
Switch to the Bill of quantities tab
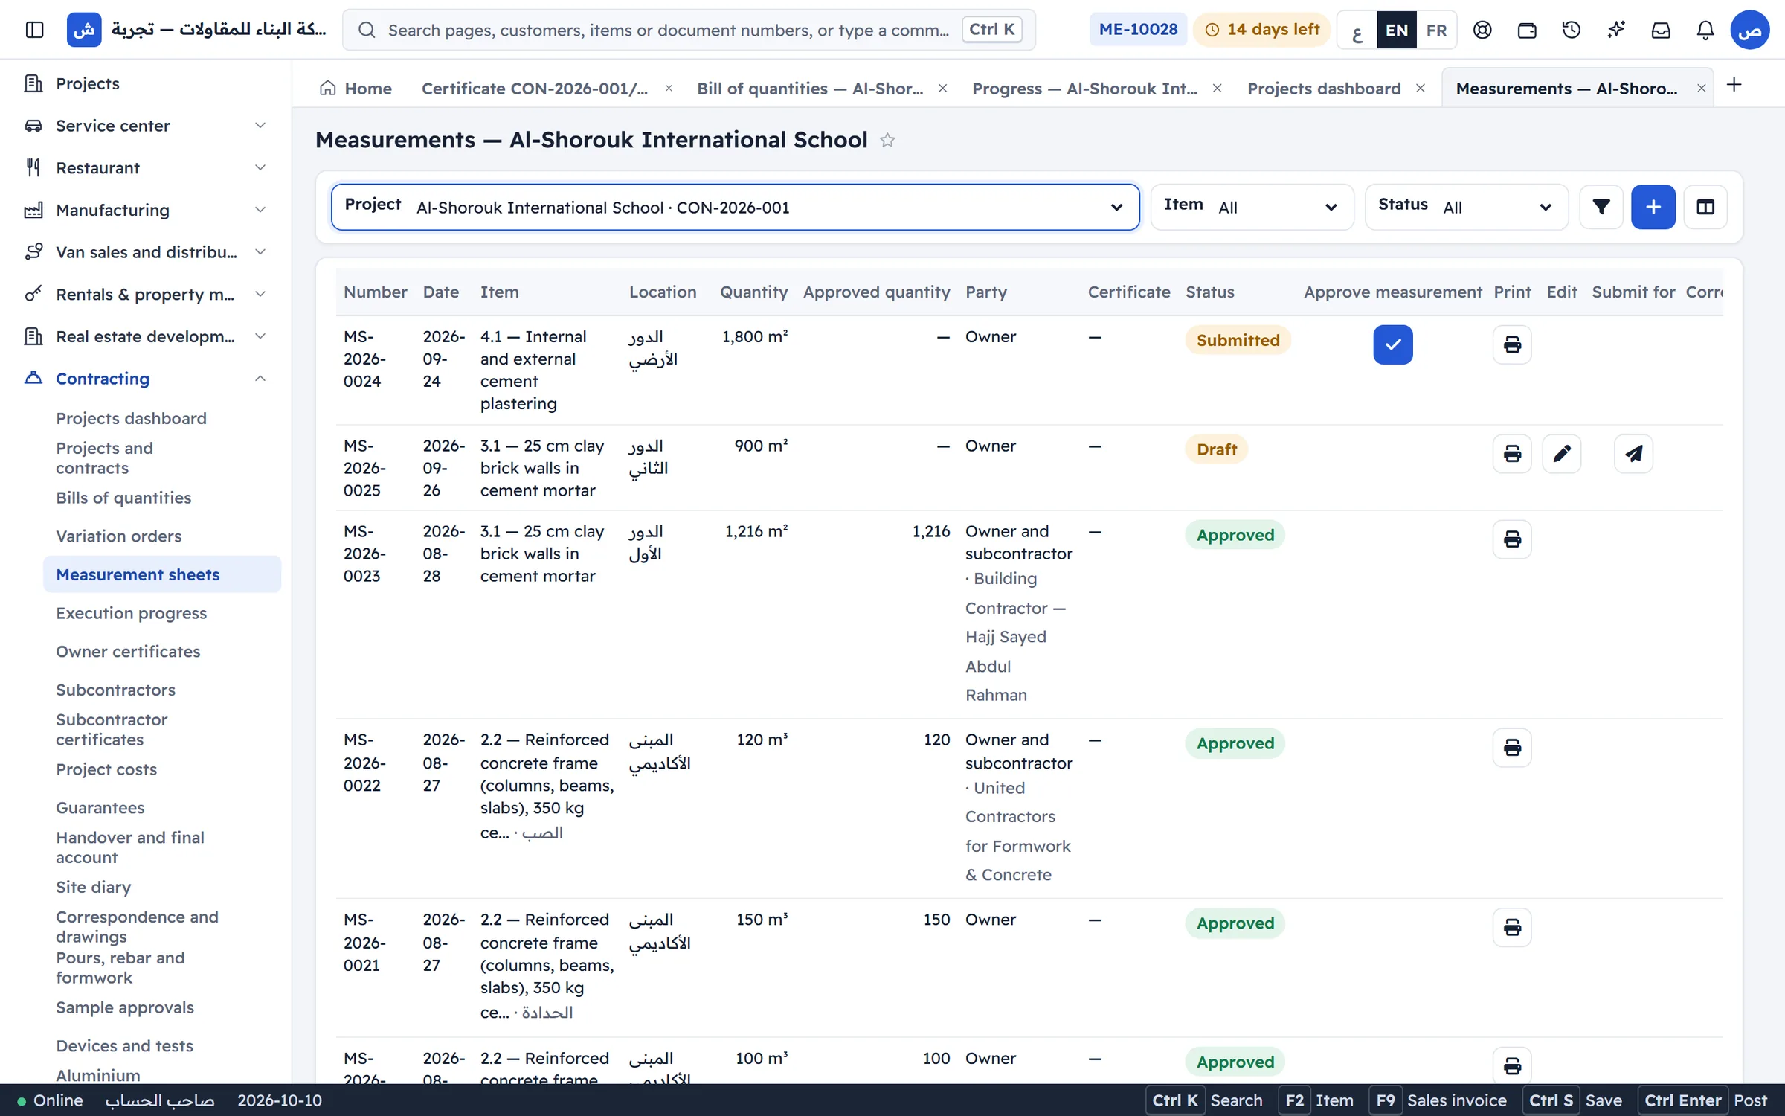[x=810, y=89]
